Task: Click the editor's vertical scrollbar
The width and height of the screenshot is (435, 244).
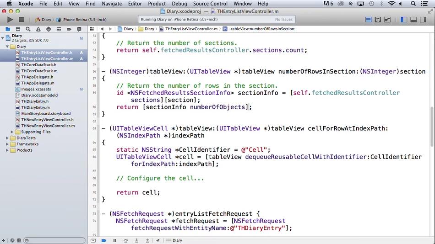Action: [432, 123]
